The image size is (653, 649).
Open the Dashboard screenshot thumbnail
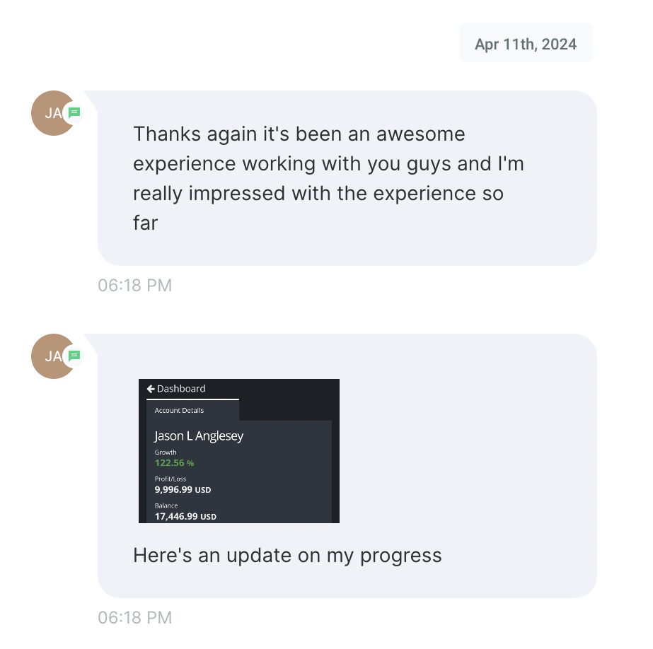tap(239, 451)
